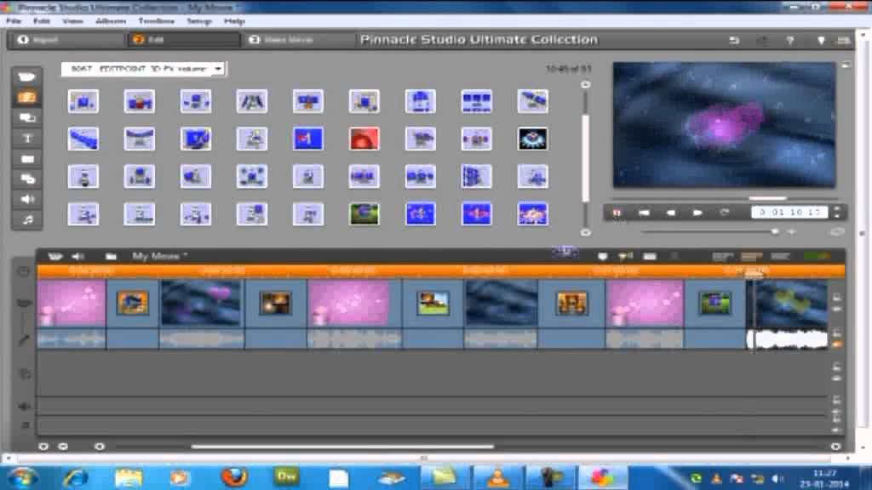Click the timeline horizontal scrollbar
872x490 pixels.
[341, 446]
